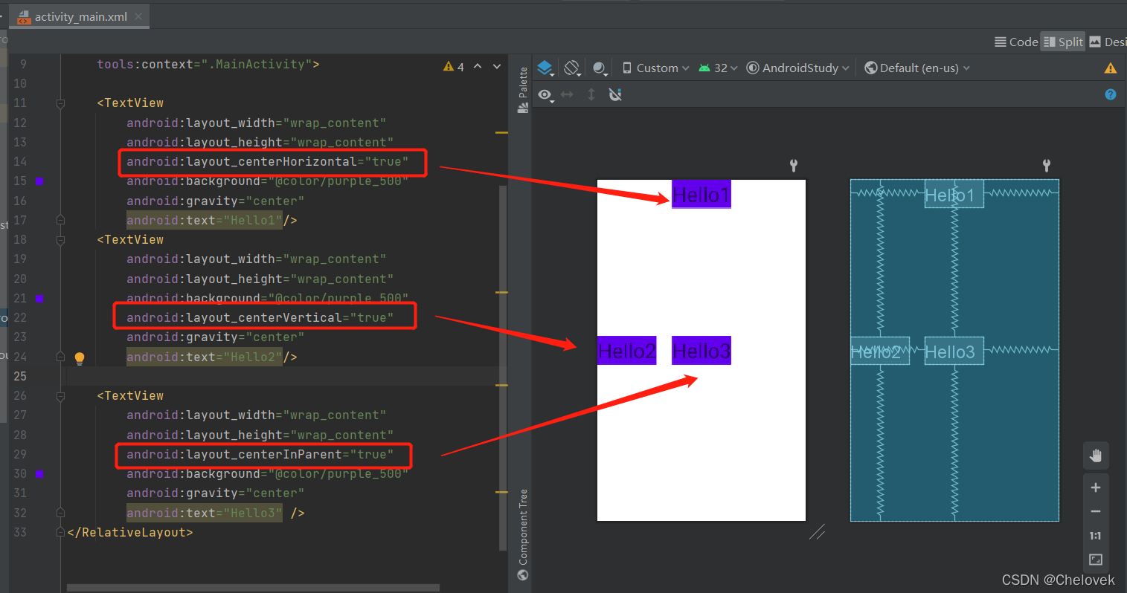Open the Custom device dropdown
This screenshot has width=1127, height=593.
tap(655, 68)
